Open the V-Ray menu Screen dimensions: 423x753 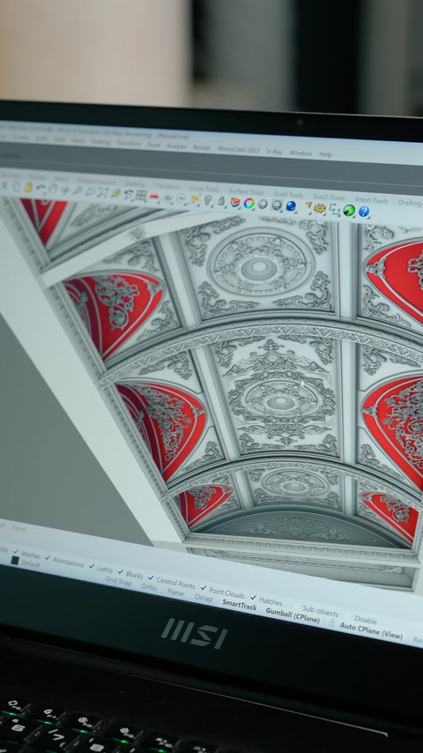click(x=274, y=152)
